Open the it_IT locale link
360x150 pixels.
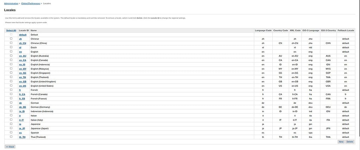(x=21, y=120)
